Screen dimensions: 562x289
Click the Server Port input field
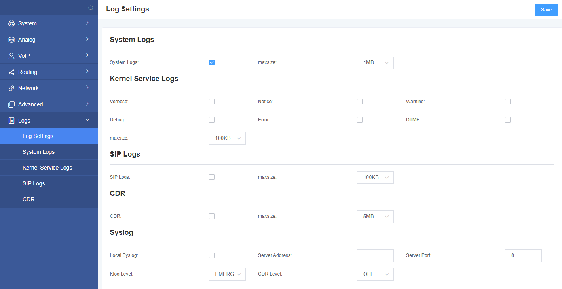coord(523,256)
